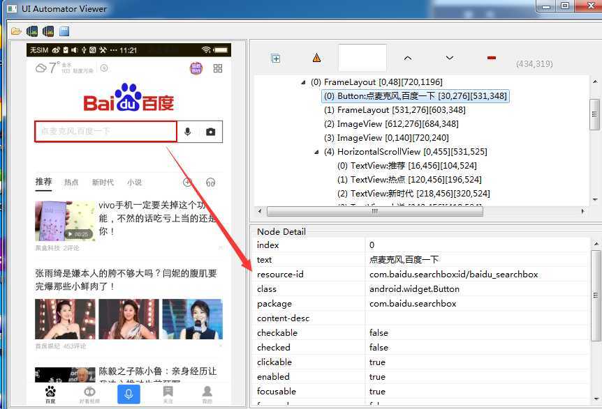Capture a device screenshot with first phone icon
Viewport: 602px width, 409px height.
32,31
